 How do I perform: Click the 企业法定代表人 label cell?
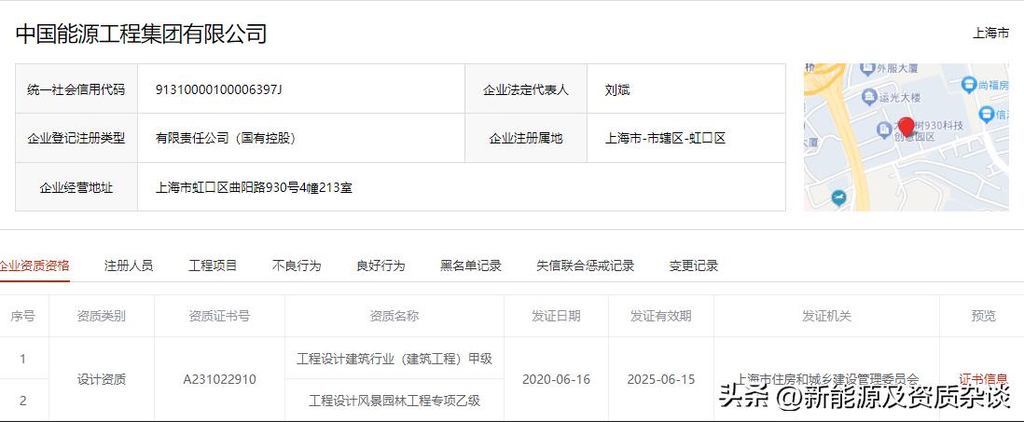click(526, 88)
